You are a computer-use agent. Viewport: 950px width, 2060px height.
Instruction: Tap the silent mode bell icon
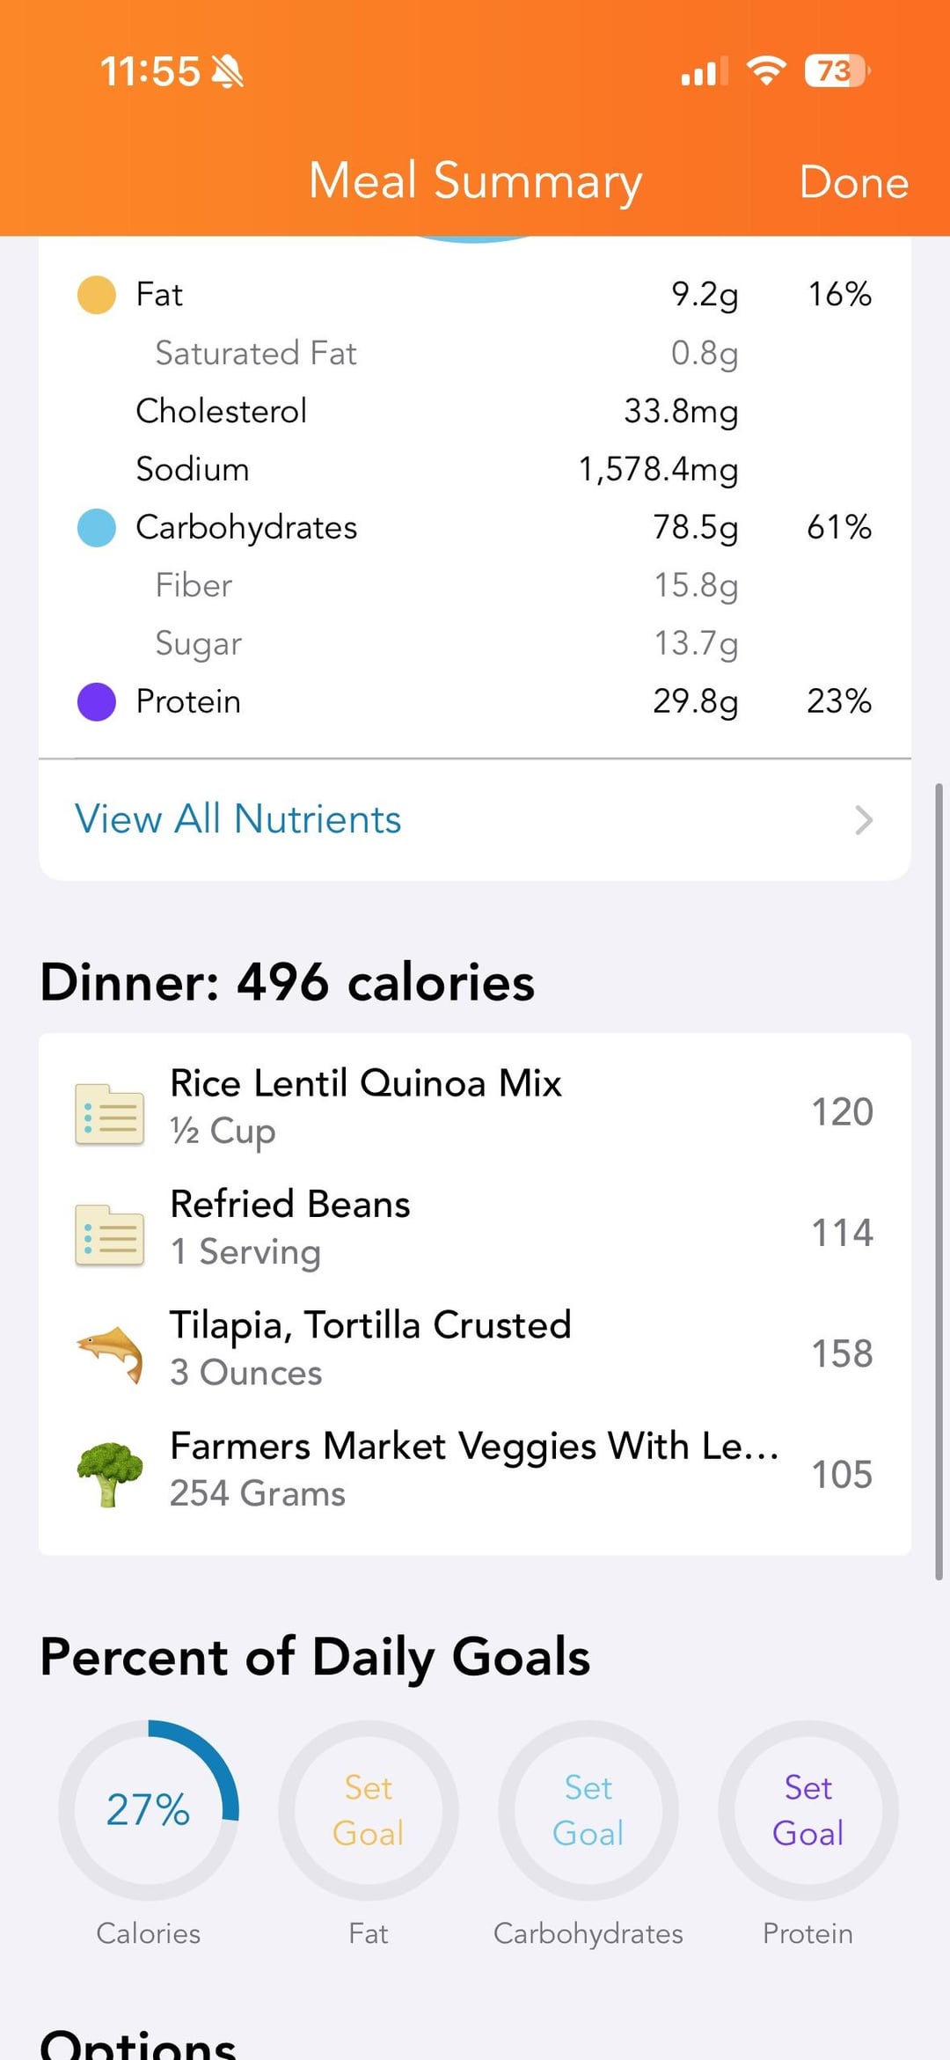(x=228, y=71)
